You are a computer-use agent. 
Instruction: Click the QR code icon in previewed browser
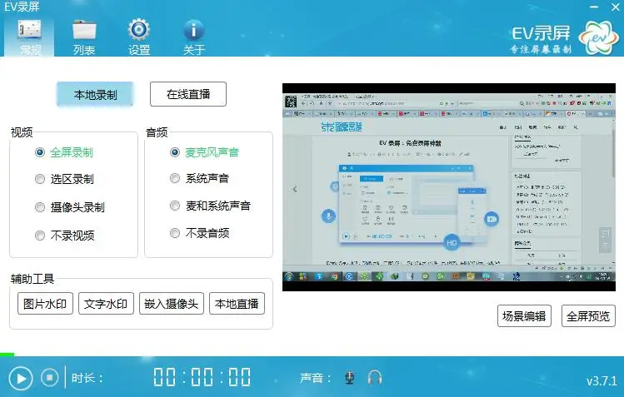(x=291, y=102)
